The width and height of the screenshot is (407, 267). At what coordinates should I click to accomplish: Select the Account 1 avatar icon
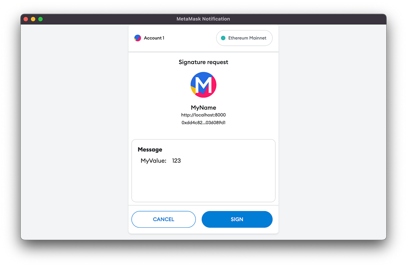pos(138,38)
